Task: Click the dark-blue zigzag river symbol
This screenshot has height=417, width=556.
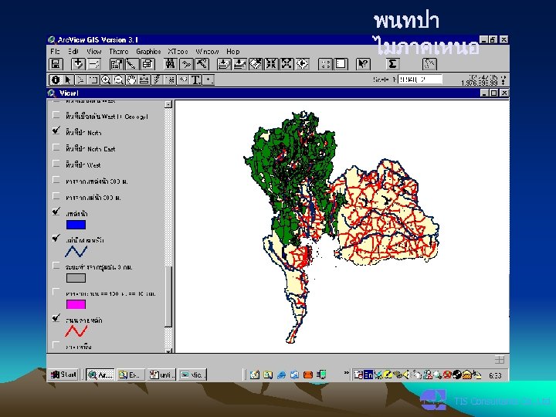Action: coord(76,252)
